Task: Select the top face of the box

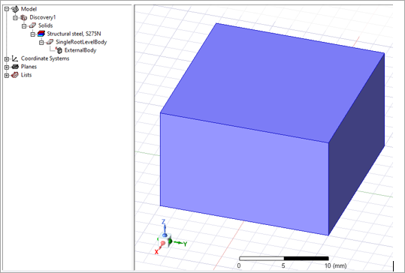Action: coord(273,82)
